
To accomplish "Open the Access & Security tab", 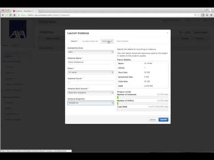I will (90, 41).
